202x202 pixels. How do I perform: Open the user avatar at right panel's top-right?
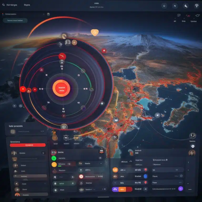192,153
